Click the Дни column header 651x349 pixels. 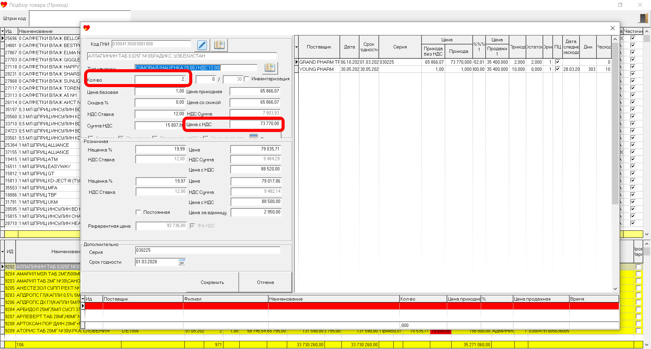pos(588,47)
